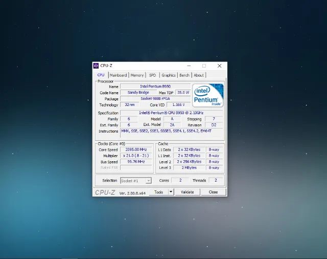
Task: Click the Technology value 32 nm
Action: (129, 104)
